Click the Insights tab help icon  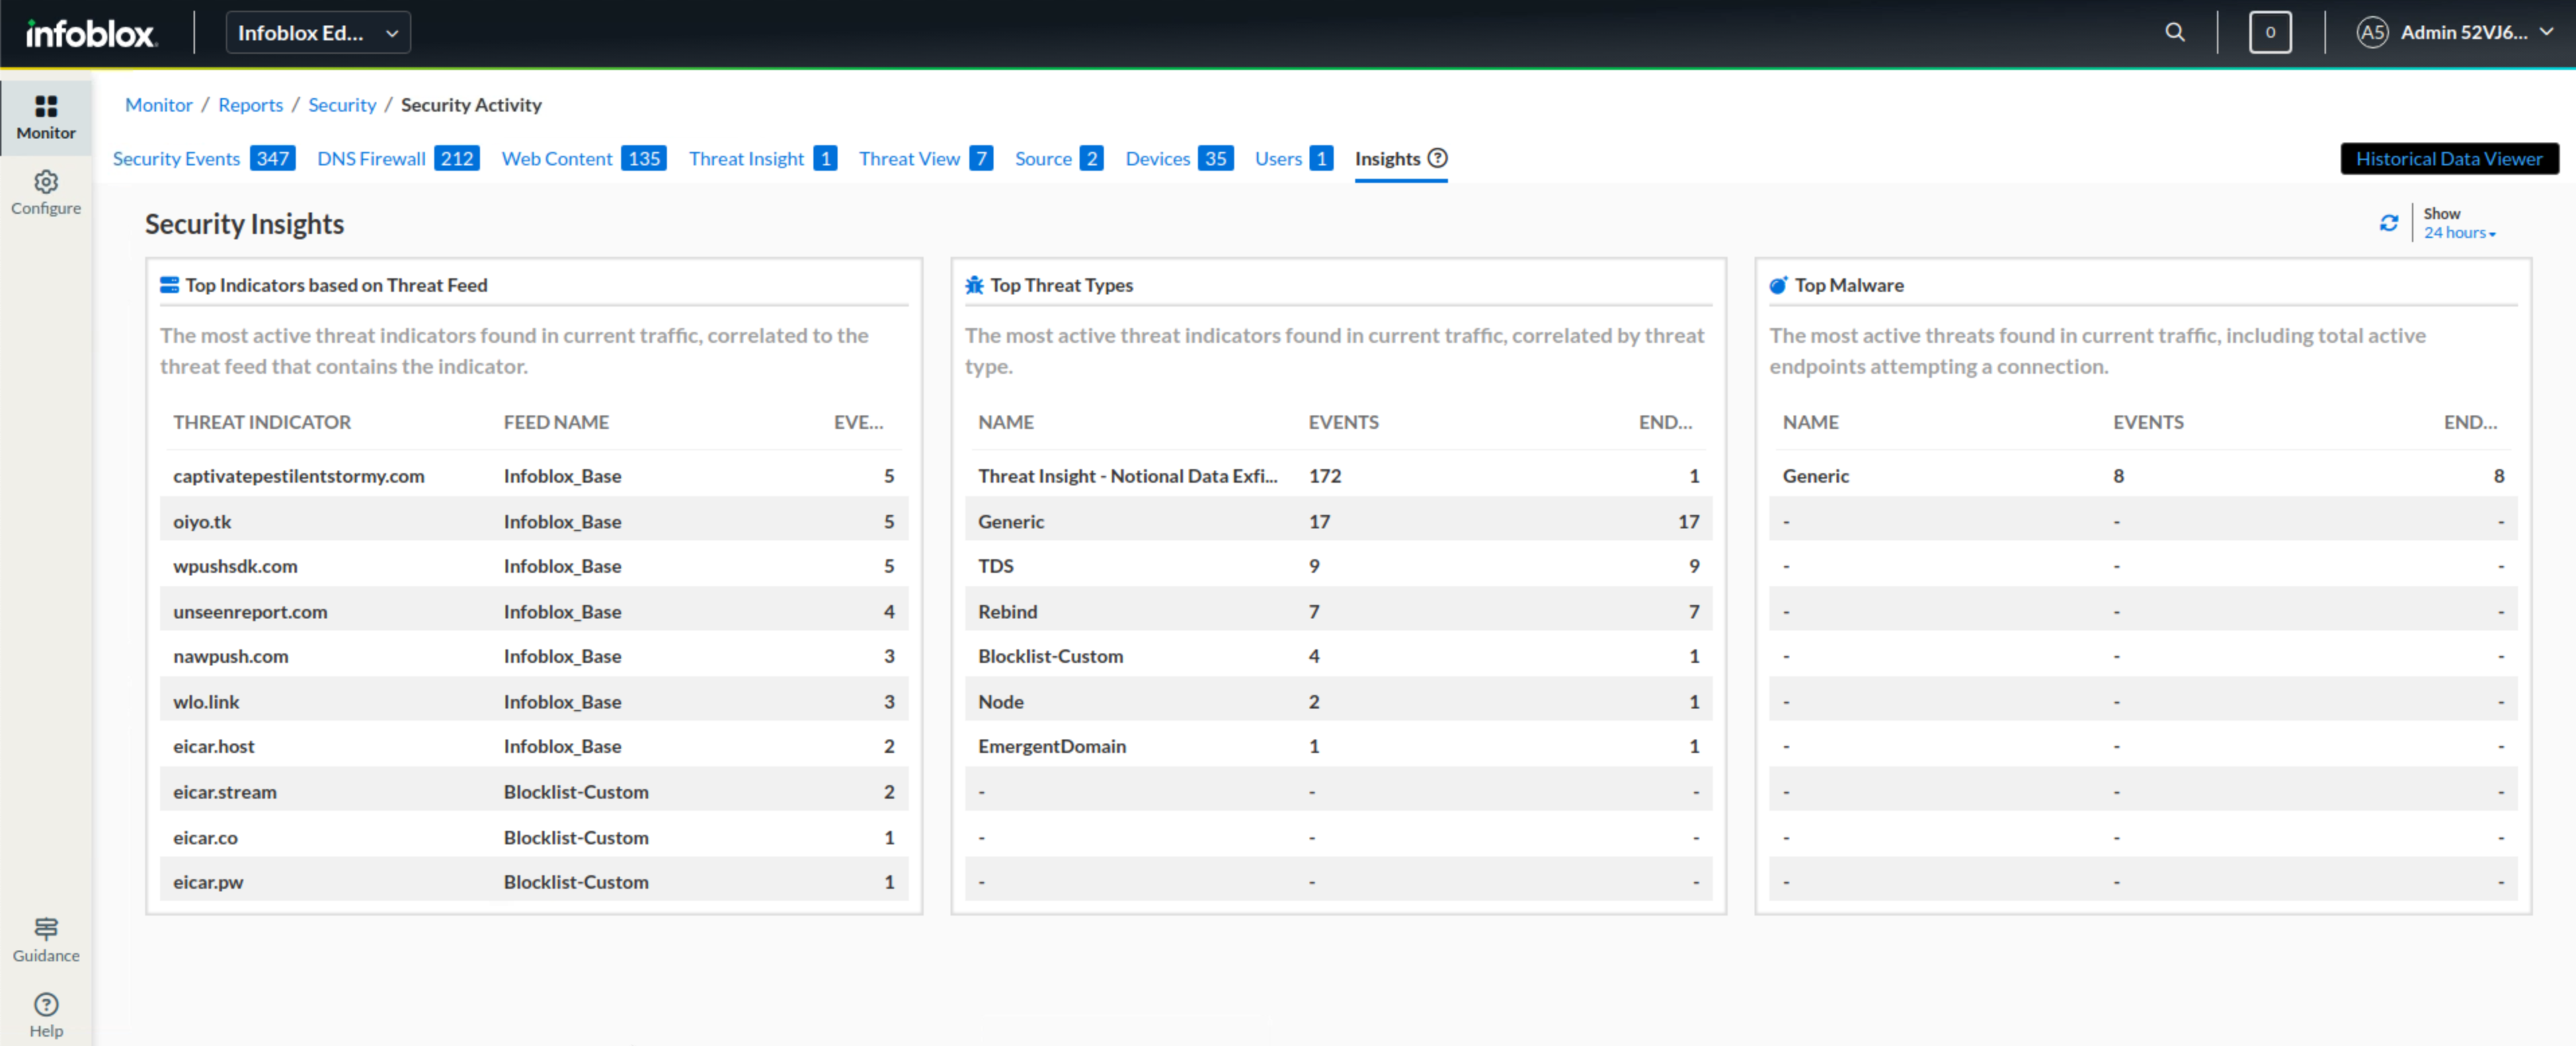pyautogui.click(x=1437, y=158)
